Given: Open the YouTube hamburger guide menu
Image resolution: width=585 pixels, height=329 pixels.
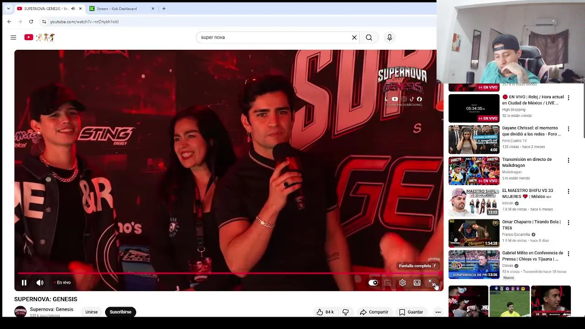Looking at the screenshot, I should 13,37.
